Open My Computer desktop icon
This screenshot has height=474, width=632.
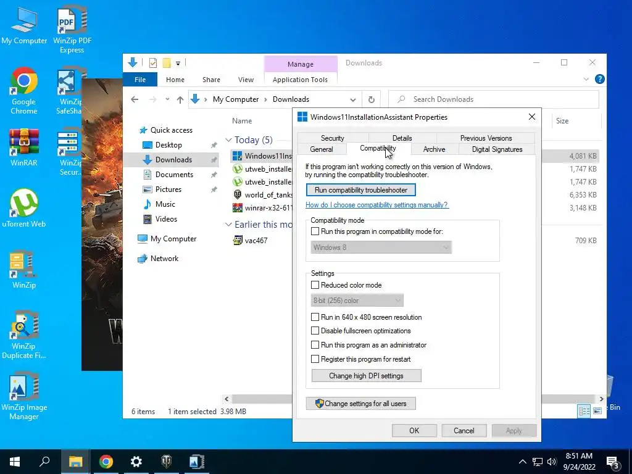coord(24,26)
